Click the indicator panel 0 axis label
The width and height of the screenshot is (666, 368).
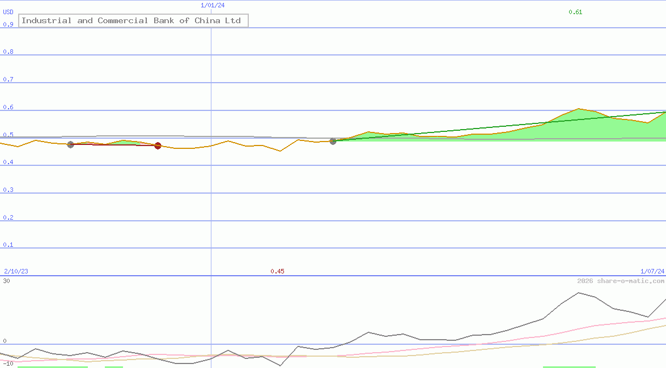pyautogui.click(x=5, y=341)
